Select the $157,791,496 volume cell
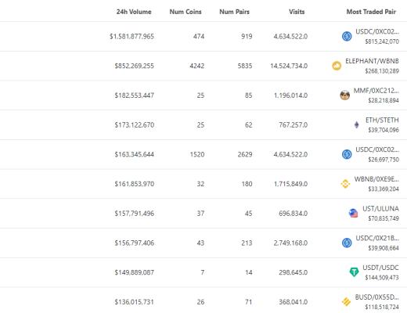 tap(135, 213)
